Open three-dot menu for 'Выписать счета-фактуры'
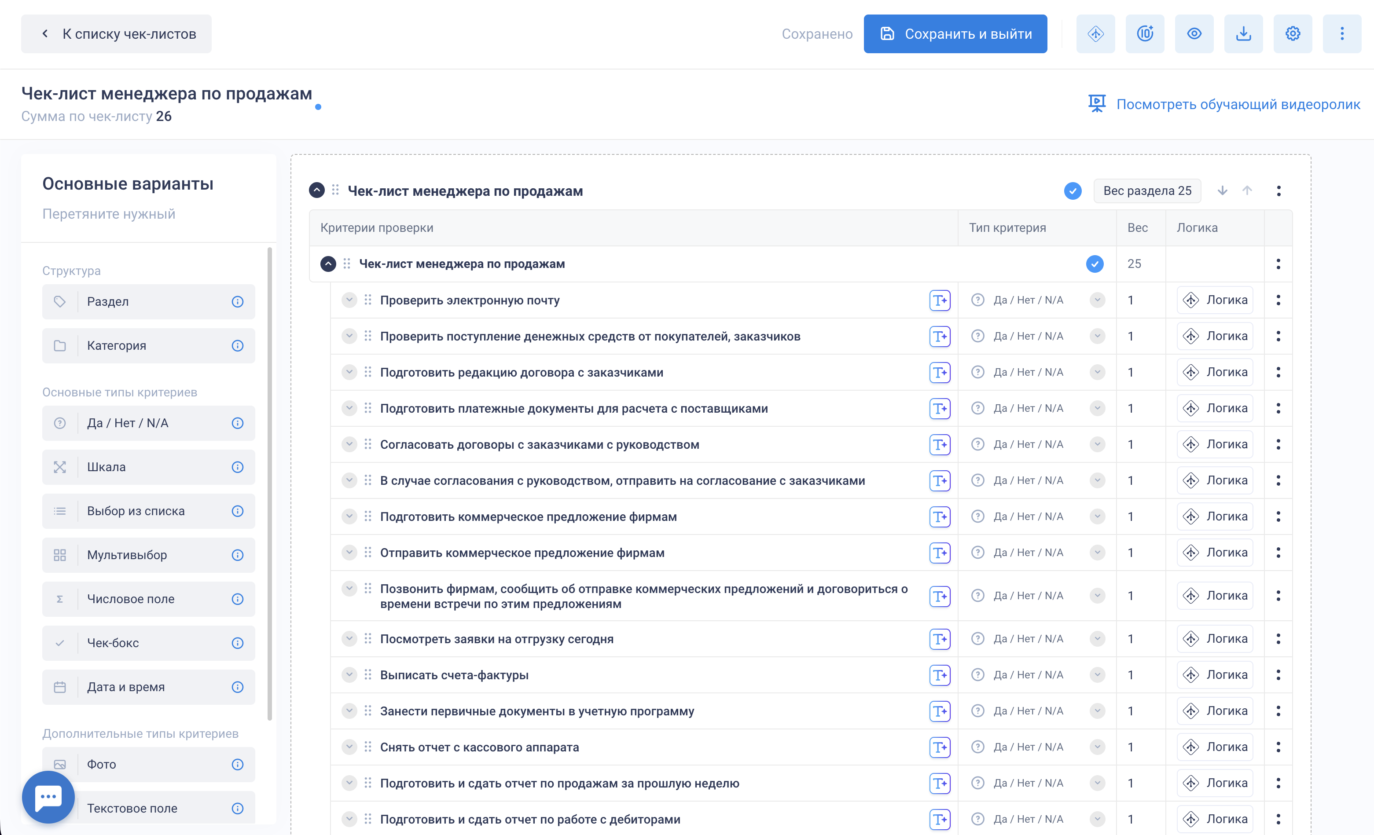Screen dimensions: 1374x835 tap(1278, 675)
